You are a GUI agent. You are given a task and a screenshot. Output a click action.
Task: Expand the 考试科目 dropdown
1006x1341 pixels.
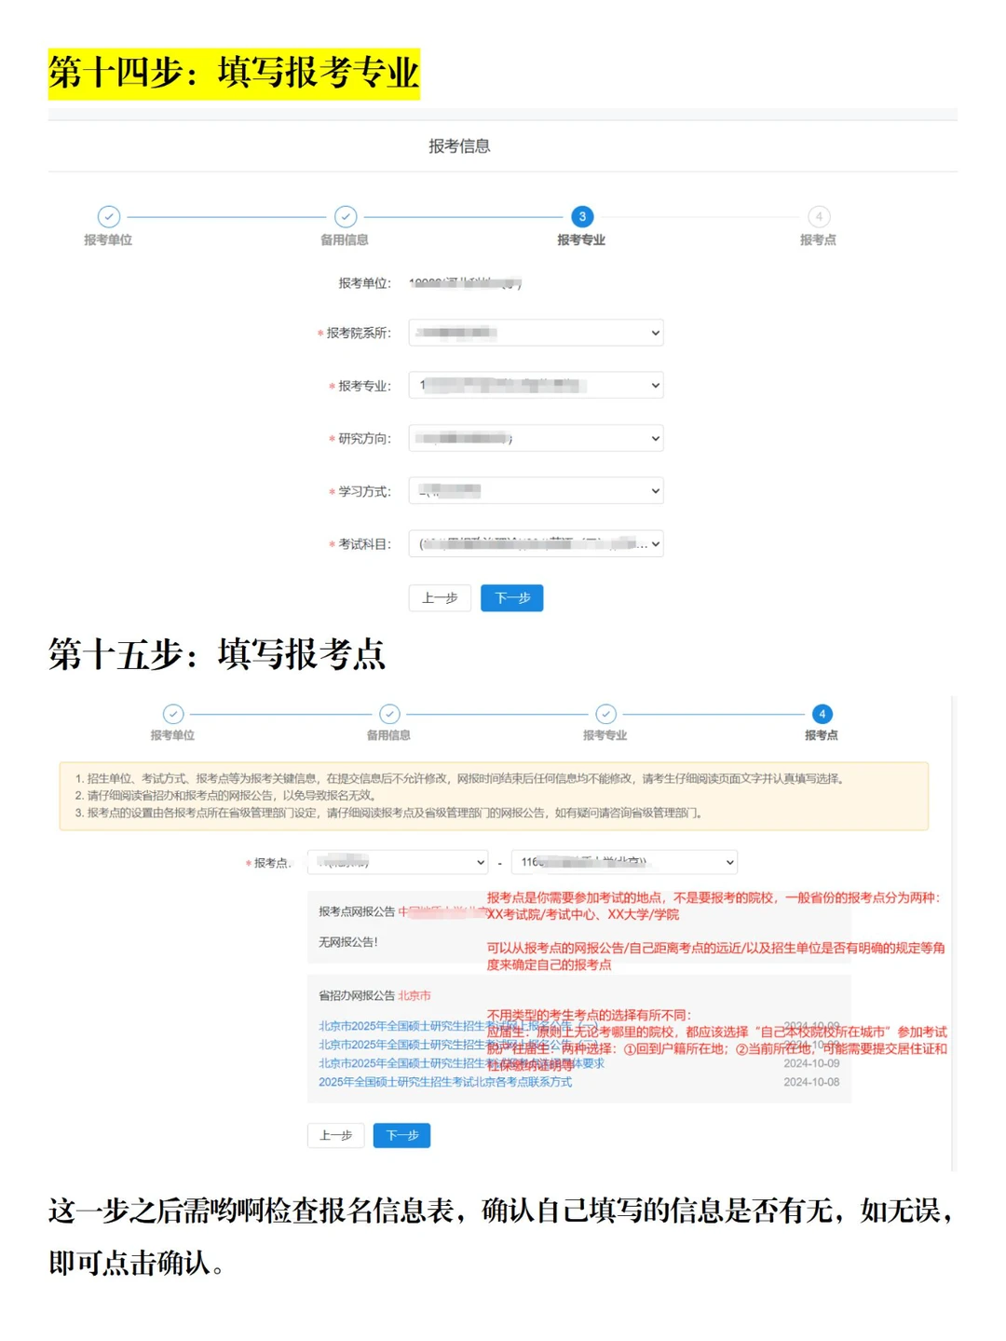[536, 544]
